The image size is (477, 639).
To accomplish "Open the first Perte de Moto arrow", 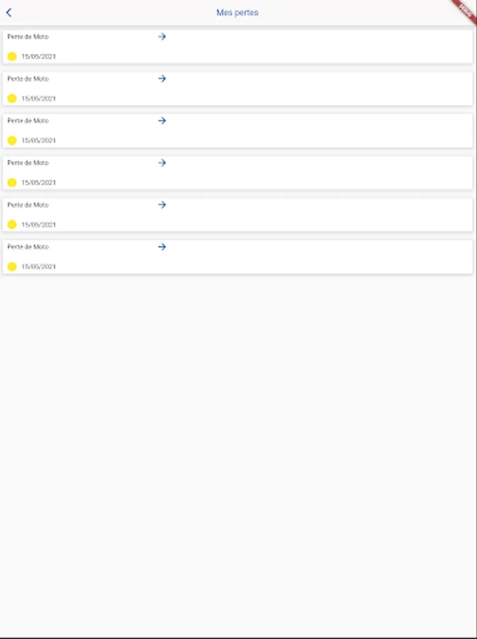I will 162,36.
